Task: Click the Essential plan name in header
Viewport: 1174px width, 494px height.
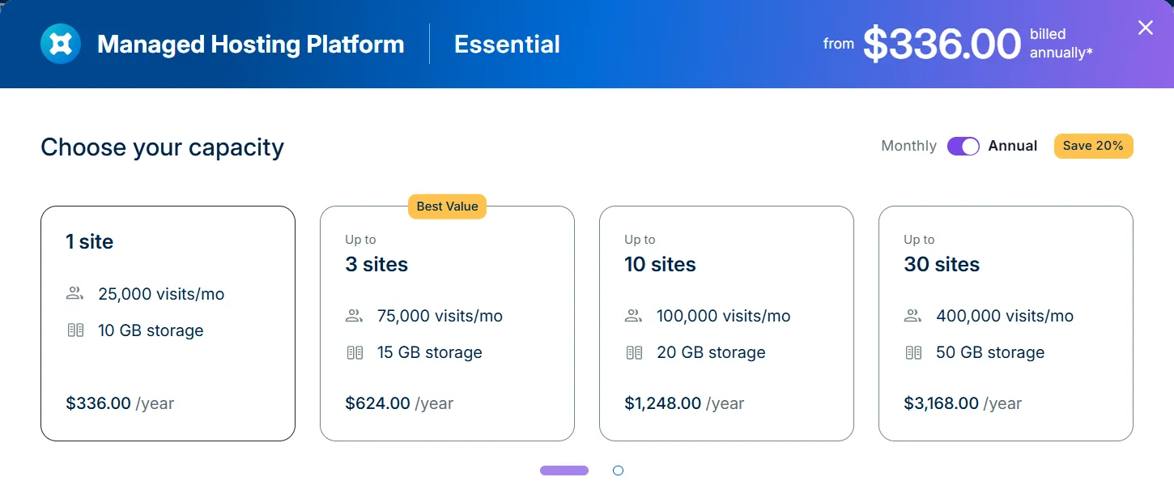Action: 507,44
